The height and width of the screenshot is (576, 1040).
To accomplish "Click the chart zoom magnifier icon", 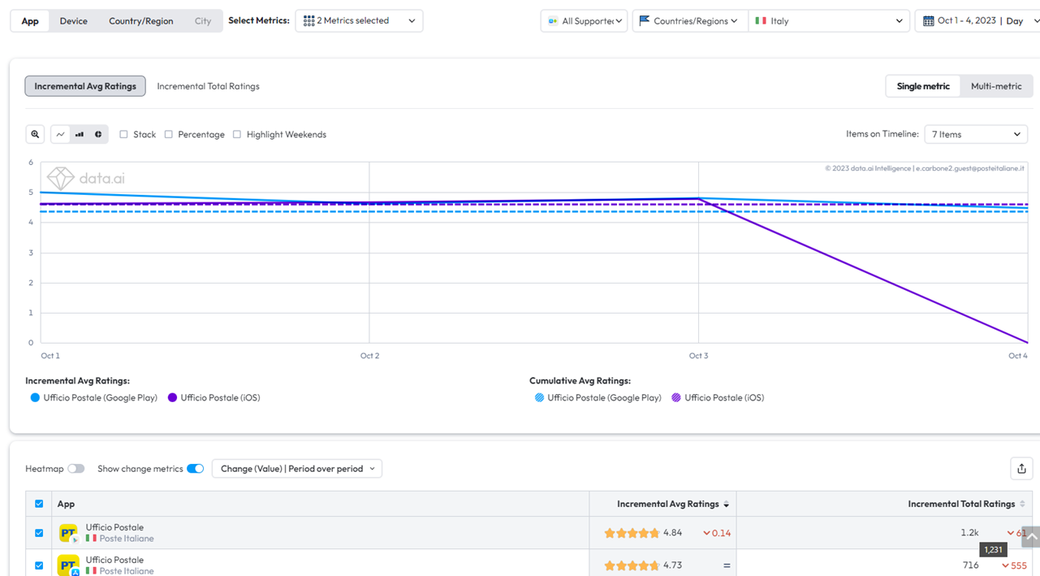I will point(35,134).
